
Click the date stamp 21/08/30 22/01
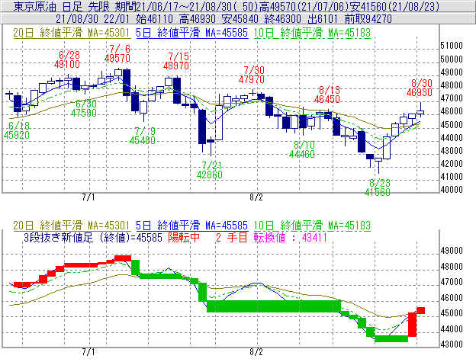(x=92, y=19)
